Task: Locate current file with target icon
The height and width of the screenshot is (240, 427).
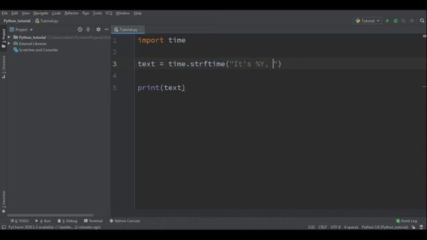Action: [80, 29]
